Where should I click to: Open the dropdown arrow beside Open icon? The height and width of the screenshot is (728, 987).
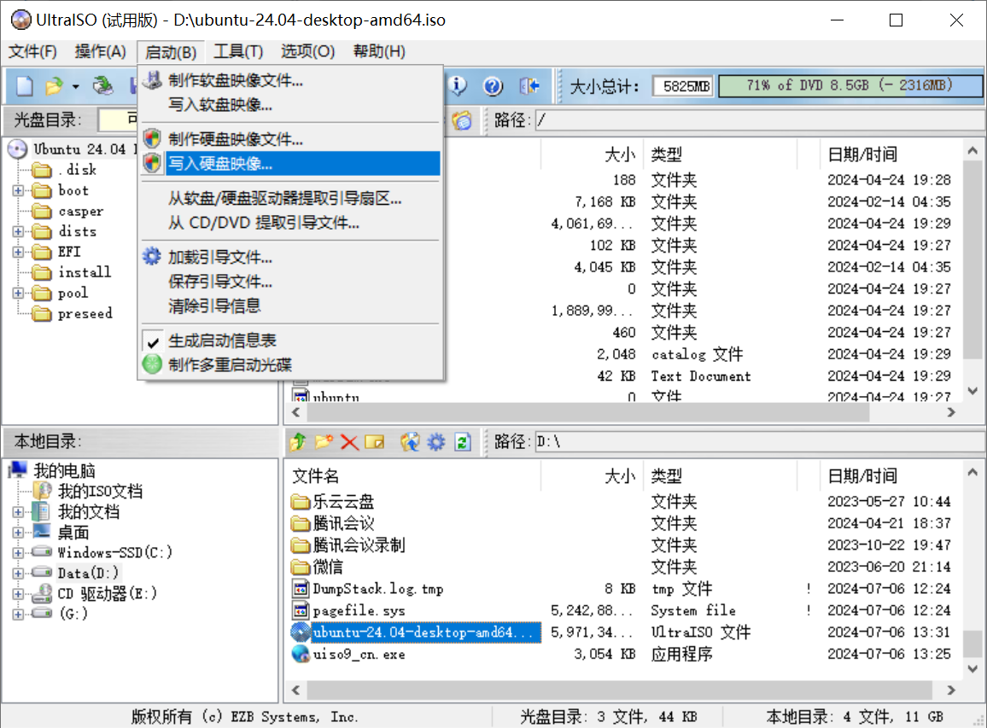click(x=75, y=86)
